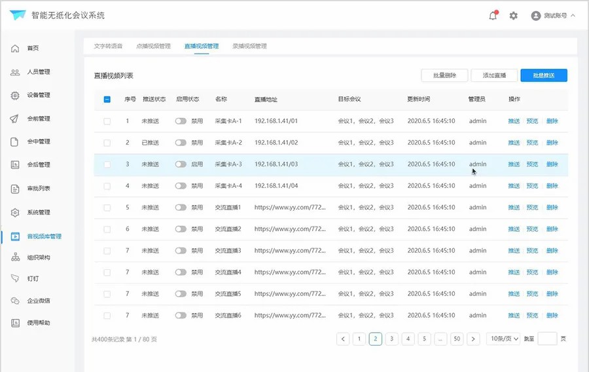This screenshot has height=372, width=589.
Task: Open the 组织架构 sidebar icon
Action: click(15, 258)
